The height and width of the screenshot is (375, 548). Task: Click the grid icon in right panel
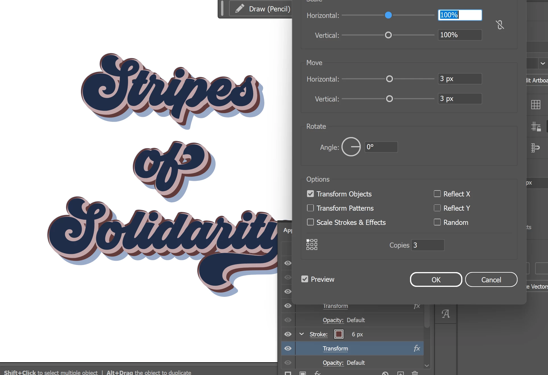(535, 105)
